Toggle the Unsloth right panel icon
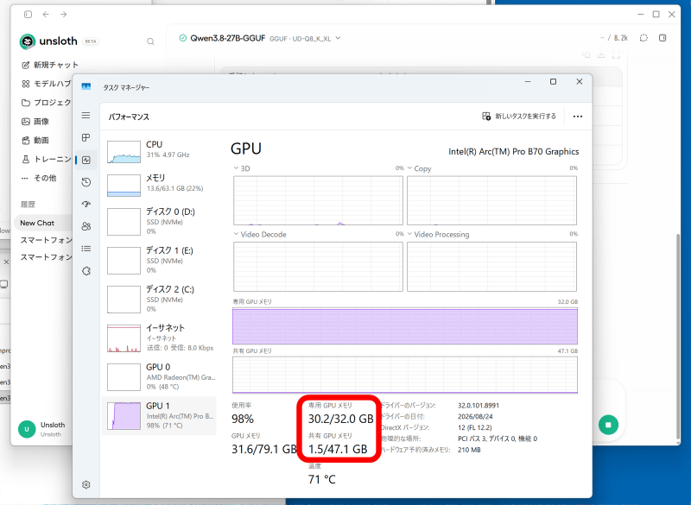 pyautogui.click(x=662, y=38)
